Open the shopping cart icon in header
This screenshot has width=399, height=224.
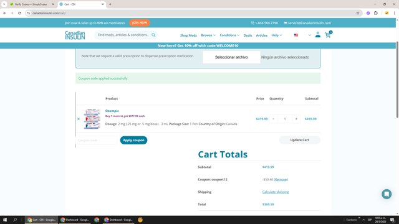(x=328, y=35)
